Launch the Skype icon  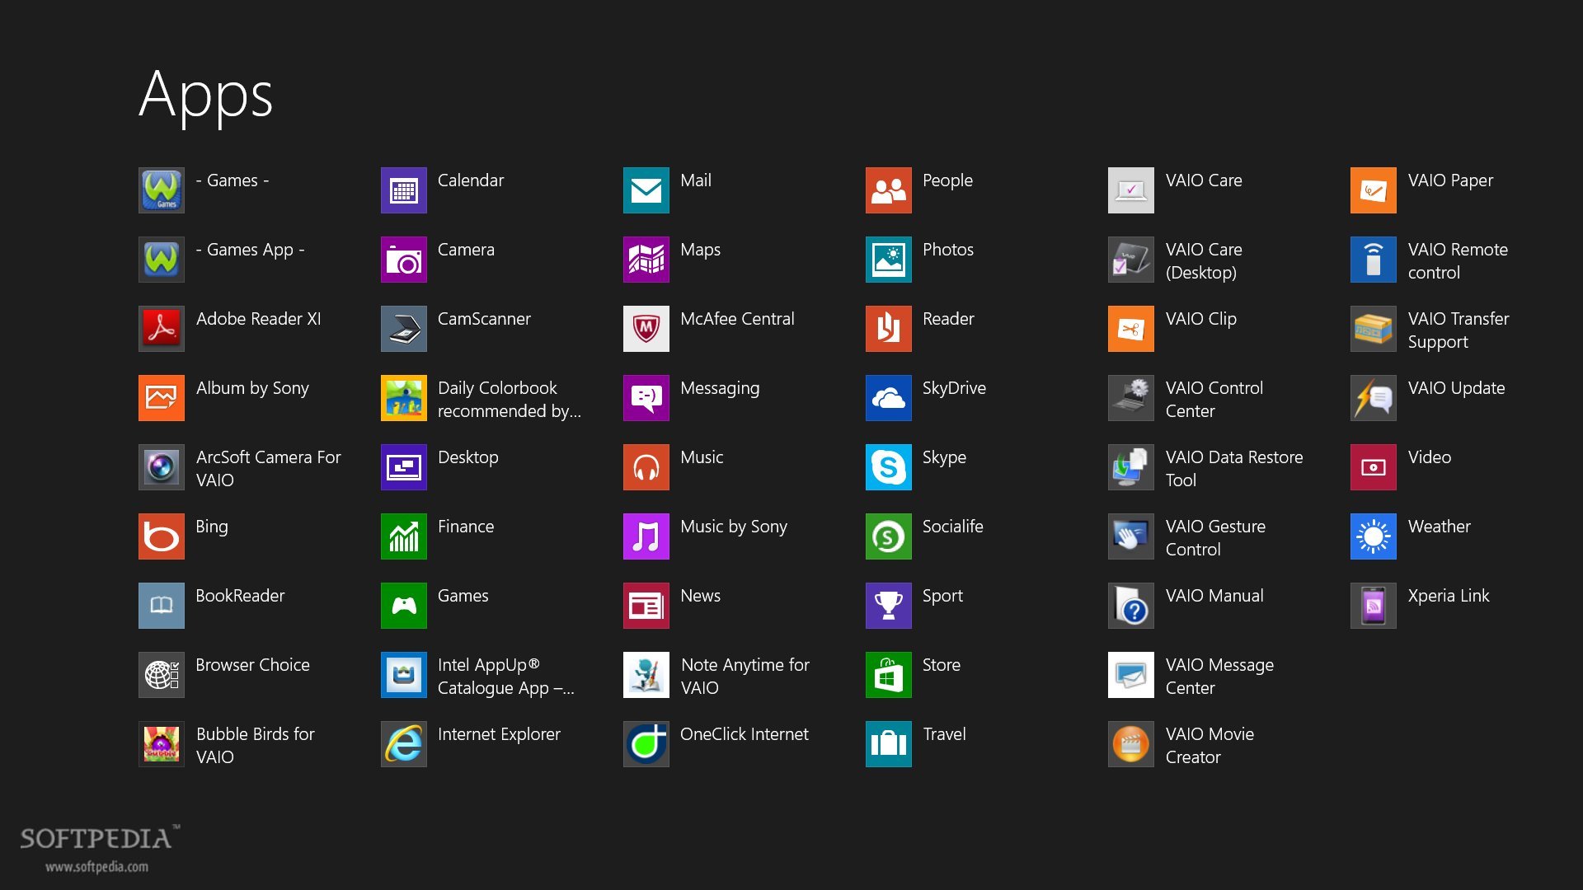tap(889, 467)
